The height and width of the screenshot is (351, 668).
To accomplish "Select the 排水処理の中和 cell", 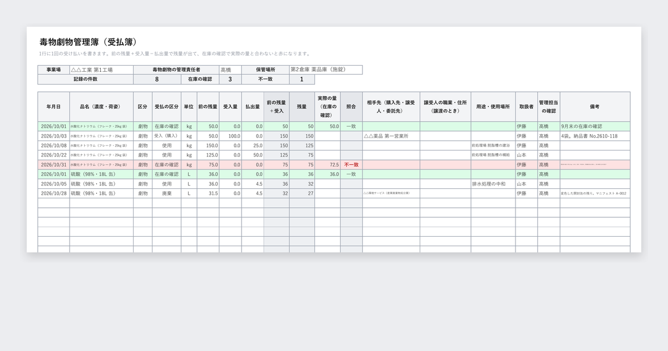I will coord(493,184).
